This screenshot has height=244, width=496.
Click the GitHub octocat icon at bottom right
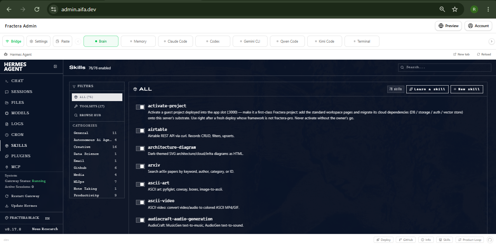point(490,240)
